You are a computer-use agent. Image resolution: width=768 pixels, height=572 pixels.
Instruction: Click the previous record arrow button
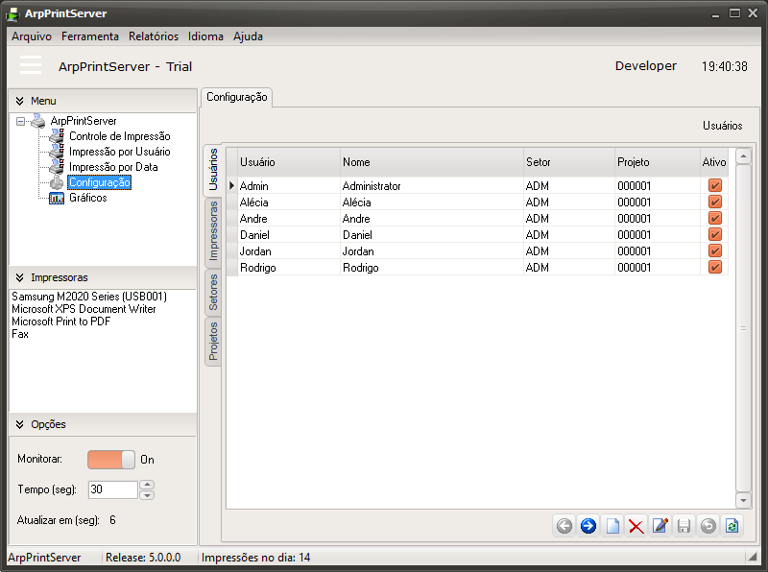coord(564,526)
